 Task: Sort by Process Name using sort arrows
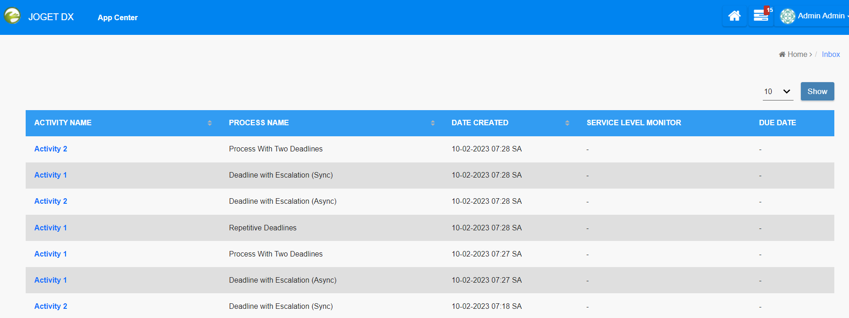[432, 123]
